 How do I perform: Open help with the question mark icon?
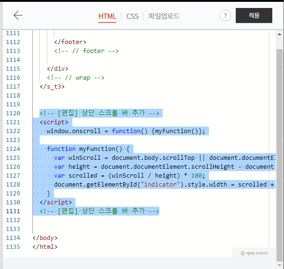pyautogui.click(x=225, y=15)
